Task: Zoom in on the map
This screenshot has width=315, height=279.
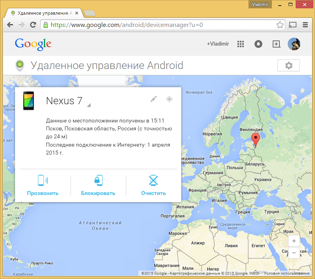Action: (x=294, y=241)
